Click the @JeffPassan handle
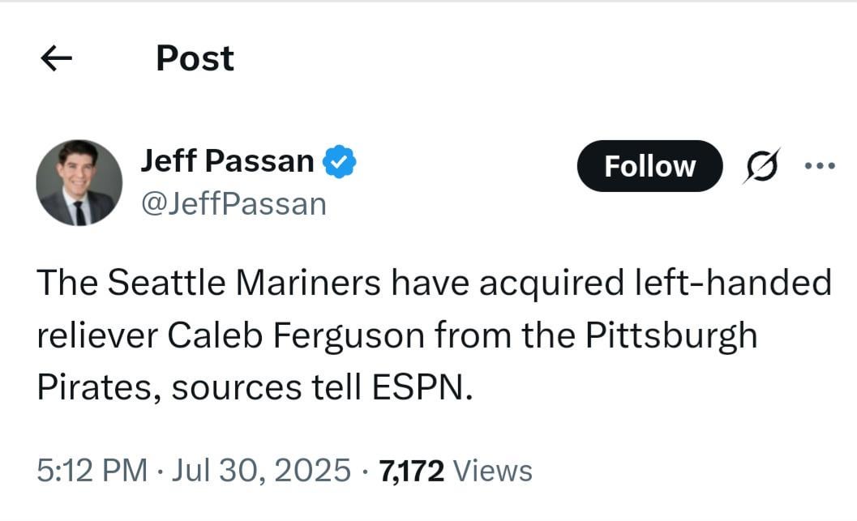Viewport: 857px width, 521px height. tap(234, 203)
